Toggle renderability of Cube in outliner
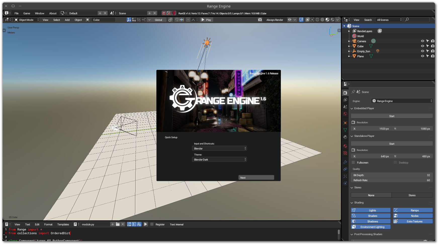439x245 pixels. (x=432, y=46)
